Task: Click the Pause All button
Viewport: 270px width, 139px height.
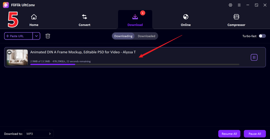Action: click(x=255, y=134)
